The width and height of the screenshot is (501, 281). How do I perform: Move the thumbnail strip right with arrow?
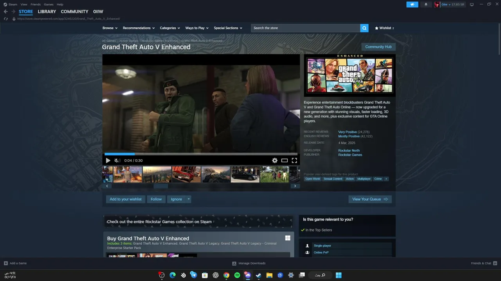[x=295, y=186]
